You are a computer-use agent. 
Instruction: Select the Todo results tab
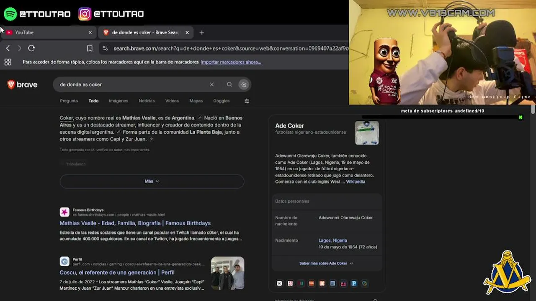click(93, 101)
